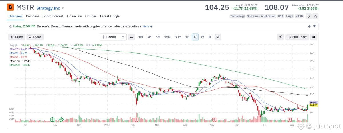
Task: Click the MSTR ticker symbol text
Action: pos(25,7)
